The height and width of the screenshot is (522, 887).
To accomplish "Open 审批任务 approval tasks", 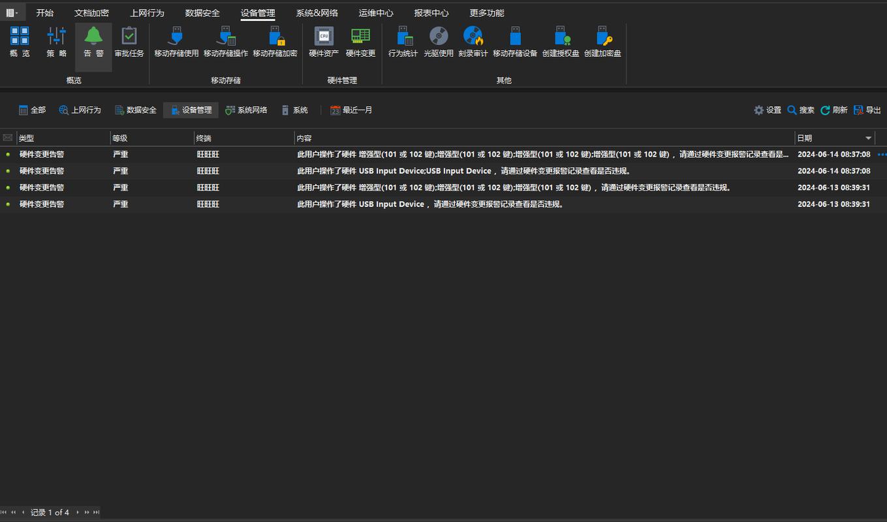I will pyautogui.click(x=129, y=42).
